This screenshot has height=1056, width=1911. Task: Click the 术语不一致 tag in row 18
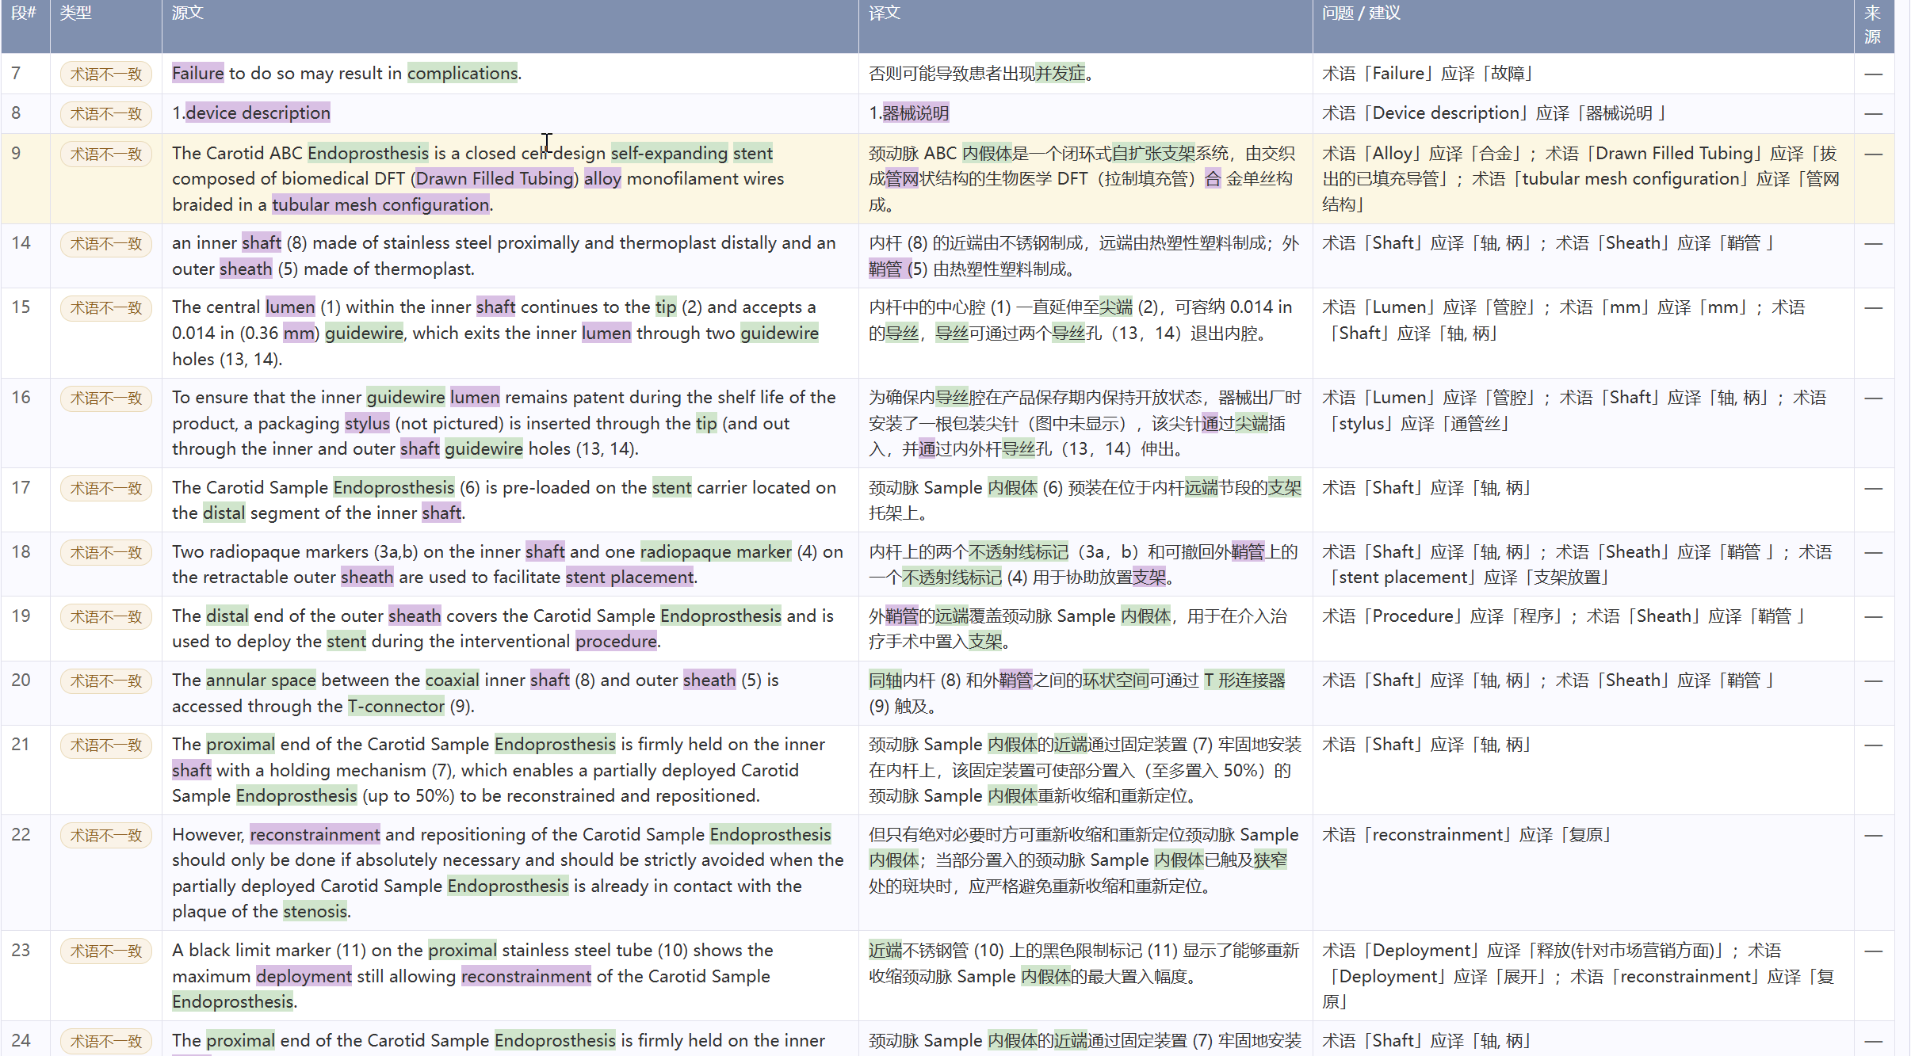click(105, 553)
